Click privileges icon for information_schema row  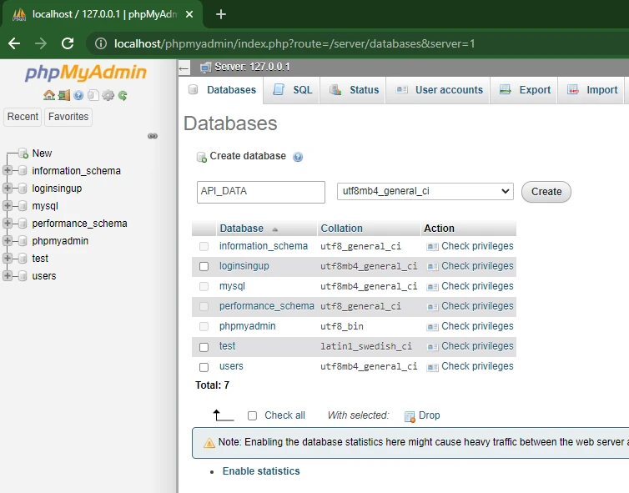pyautogui.click(x=432, y=247)
